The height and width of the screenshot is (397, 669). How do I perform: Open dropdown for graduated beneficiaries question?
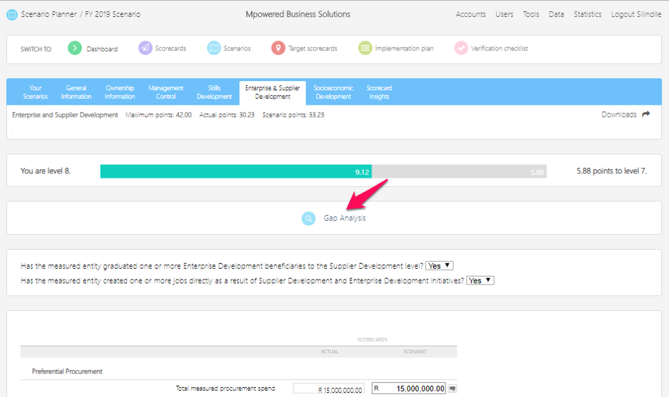click(x=440, y=266)
